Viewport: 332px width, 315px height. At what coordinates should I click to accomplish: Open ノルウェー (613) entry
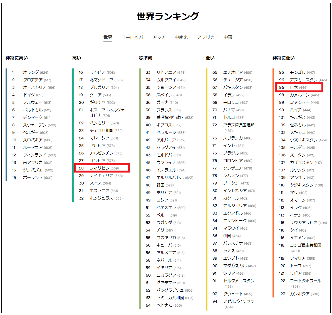click(37, 102)
